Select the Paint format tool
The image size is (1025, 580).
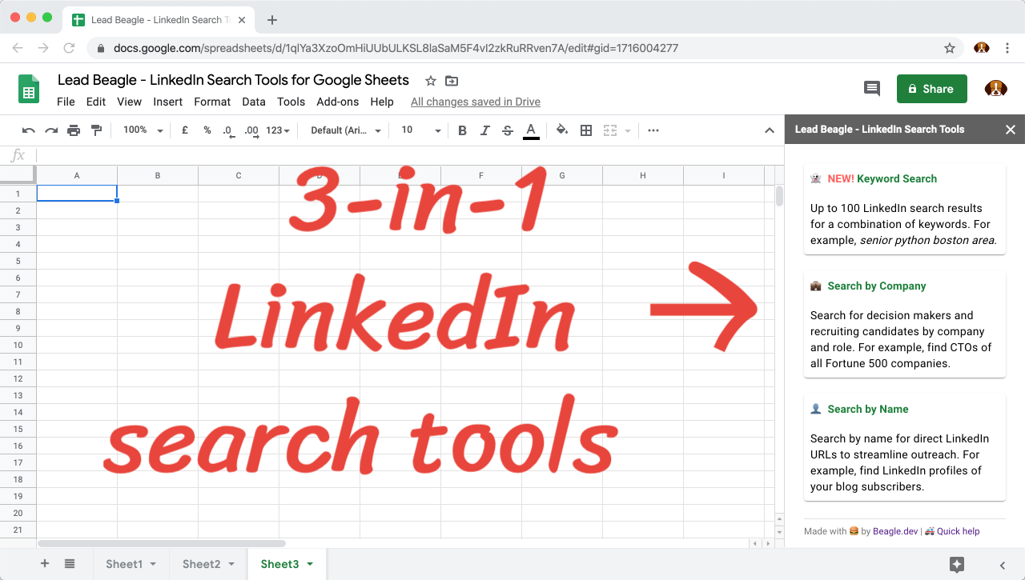pyautogui.click(x=96, y=130)
